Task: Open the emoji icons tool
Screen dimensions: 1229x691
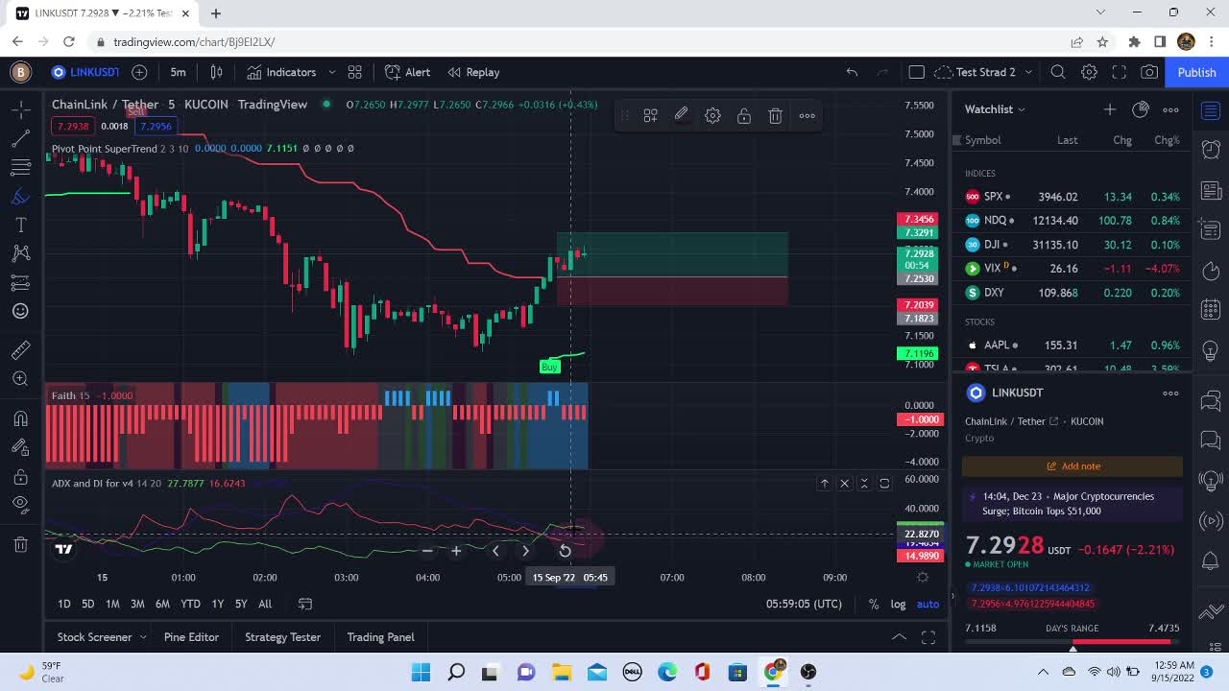Action: (20, 311)
